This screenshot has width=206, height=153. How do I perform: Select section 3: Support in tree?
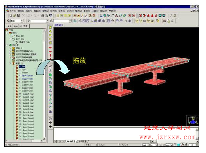tap(24, 73)
